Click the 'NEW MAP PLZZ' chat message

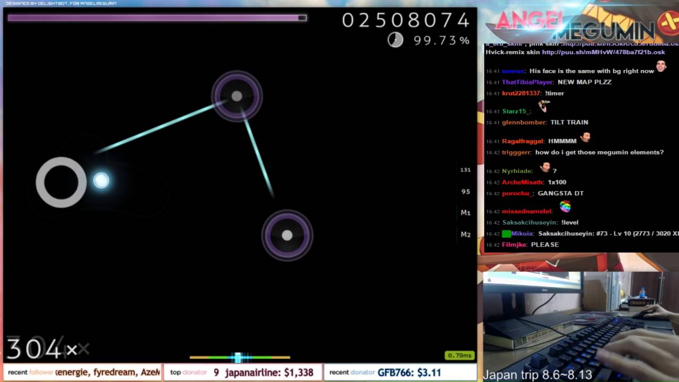coord(585,82)
